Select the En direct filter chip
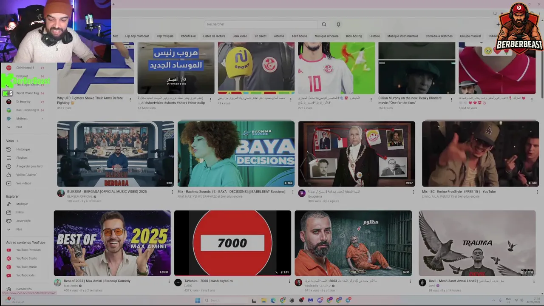 (x=261, y=36)
